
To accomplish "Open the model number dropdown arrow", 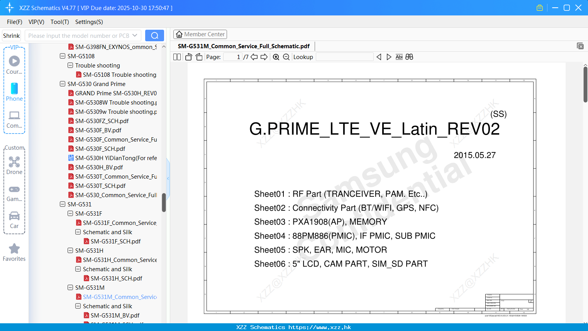I will [135, 35].
